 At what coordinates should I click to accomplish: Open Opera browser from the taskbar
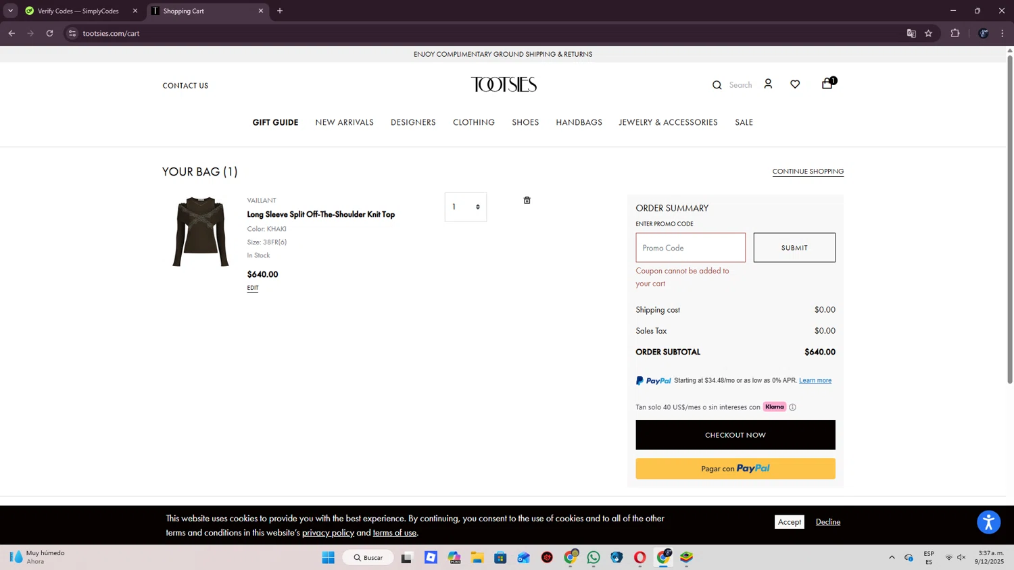639,557
